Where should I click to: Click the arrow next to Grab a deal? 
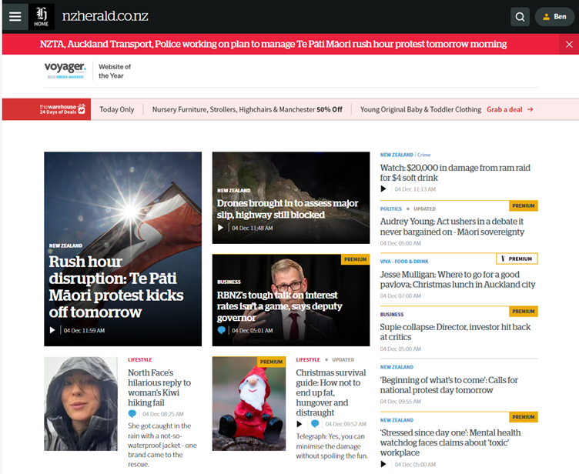point(530,109)
